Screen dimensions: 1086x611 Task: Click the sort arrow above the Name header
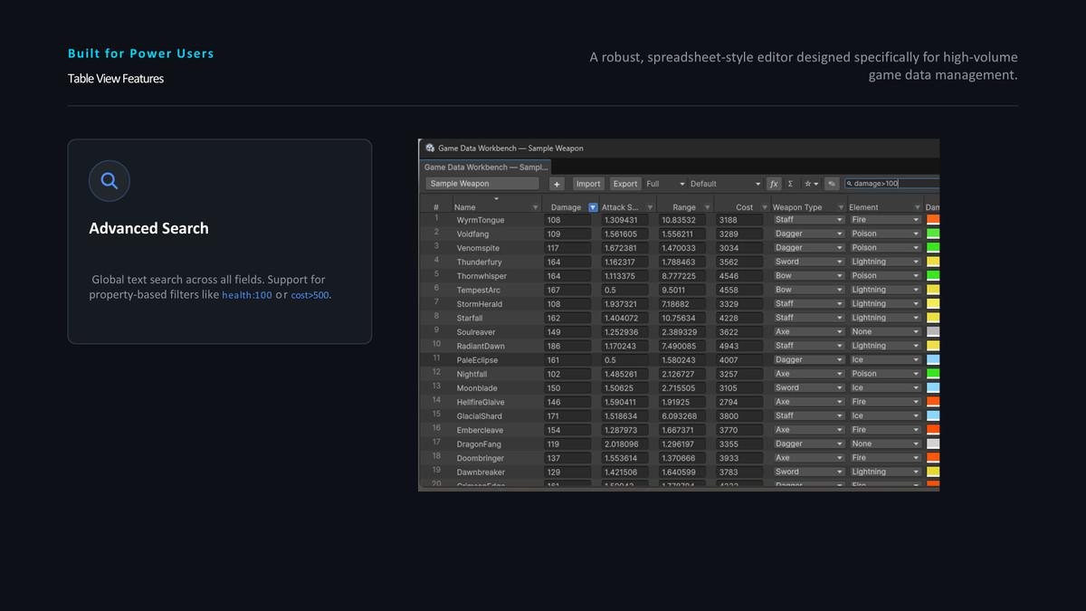pyautogui.click(x=496, y=198)
